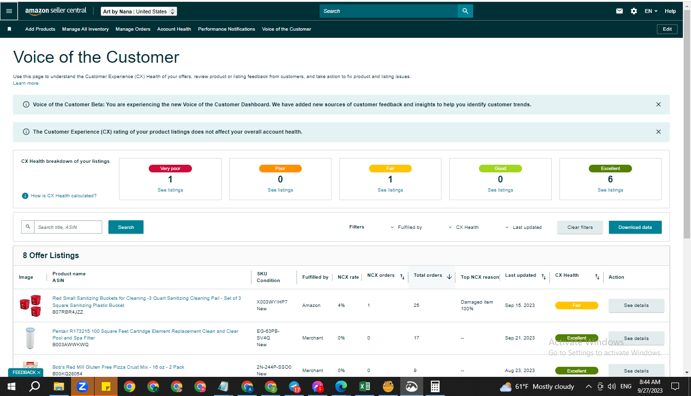Click the red sanitizing buckets thumbnail
Screen dimensions: 691x396
[x=30, y=305]
